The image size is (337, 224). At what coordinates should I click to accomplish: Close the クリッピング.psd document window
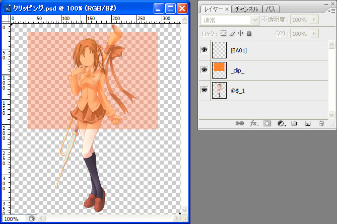click(182, 9)
